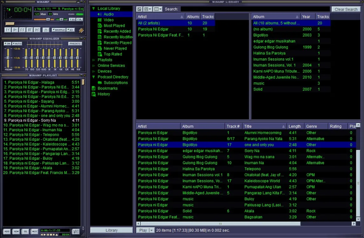Click the library Search input field

click(x=255, y=9)
